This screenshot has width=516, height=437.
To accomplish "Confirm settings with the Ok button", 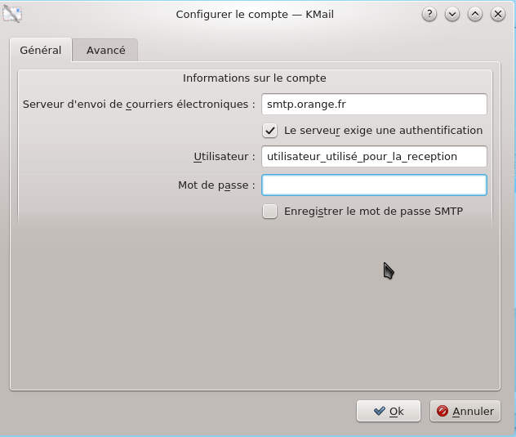I will (389, 411).
